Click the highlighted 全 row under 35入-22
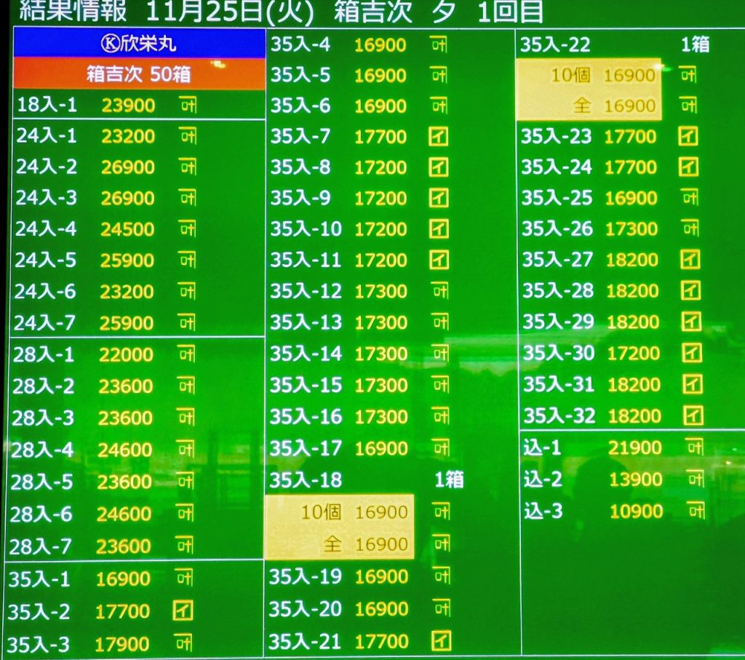 [x=589, y=106]
